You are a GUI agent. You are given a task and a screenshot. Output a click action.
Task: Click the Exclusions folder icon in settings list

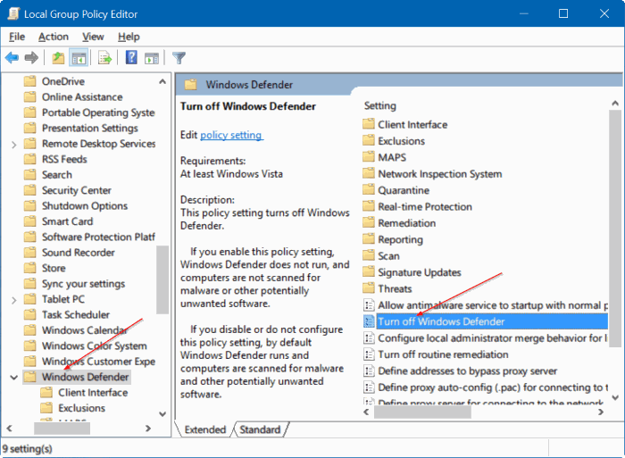point(369,141)
